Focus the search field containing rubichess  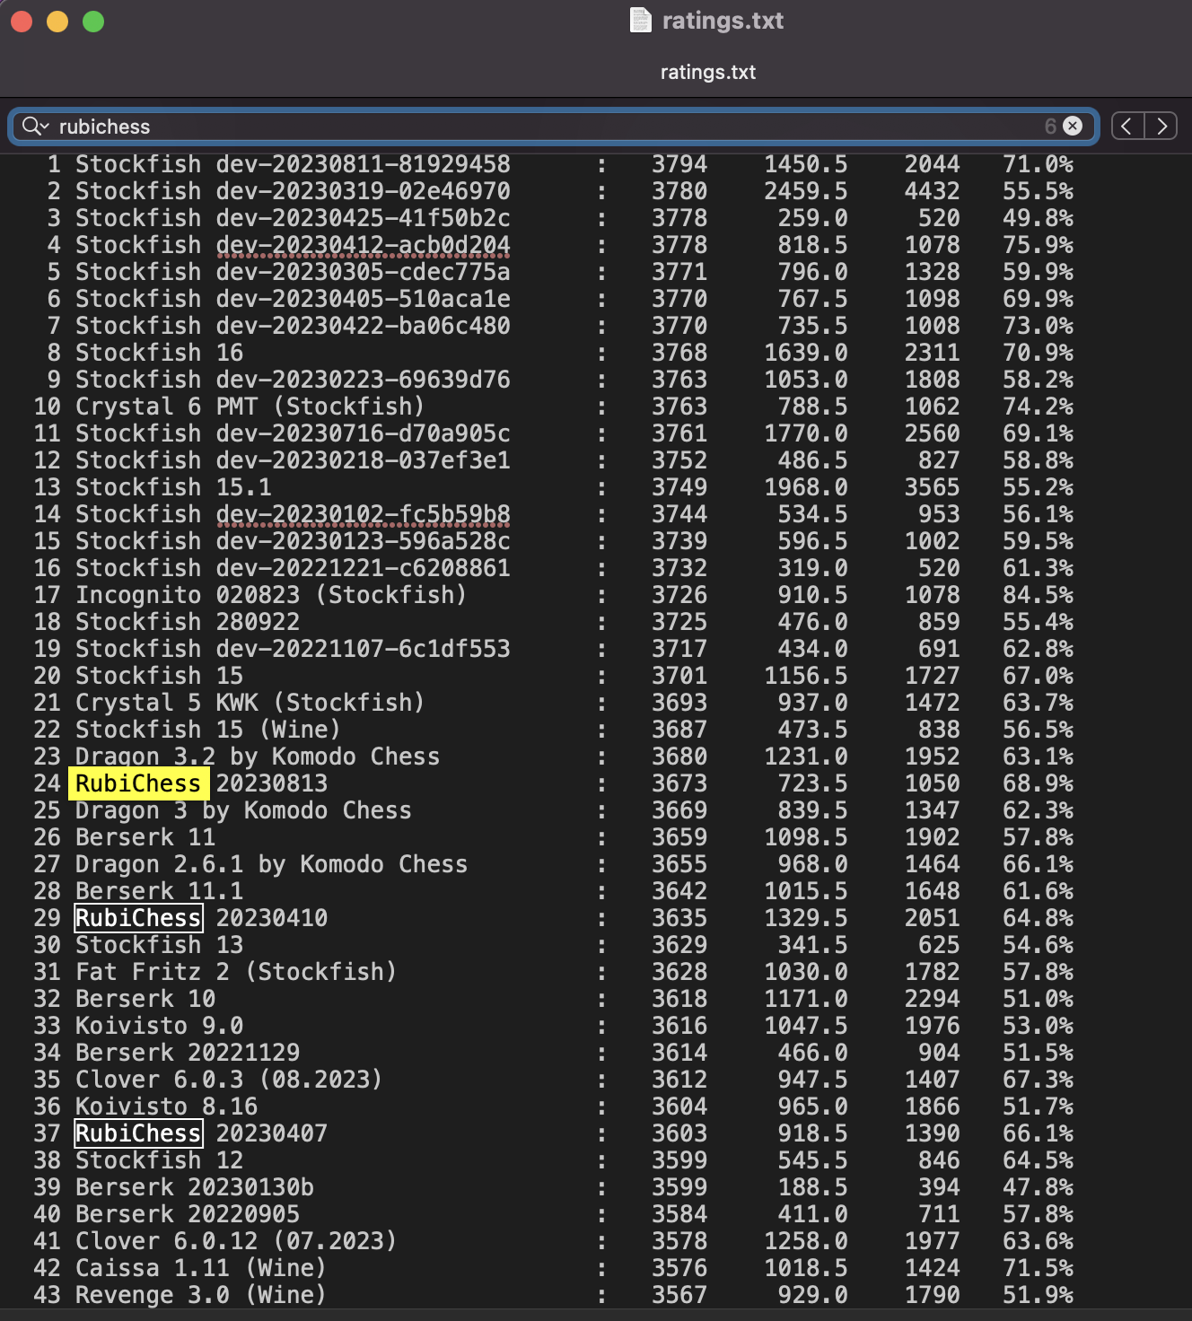[553, 127]
